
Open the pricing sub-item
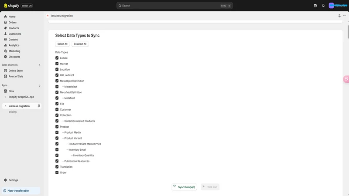coord(13,112)
